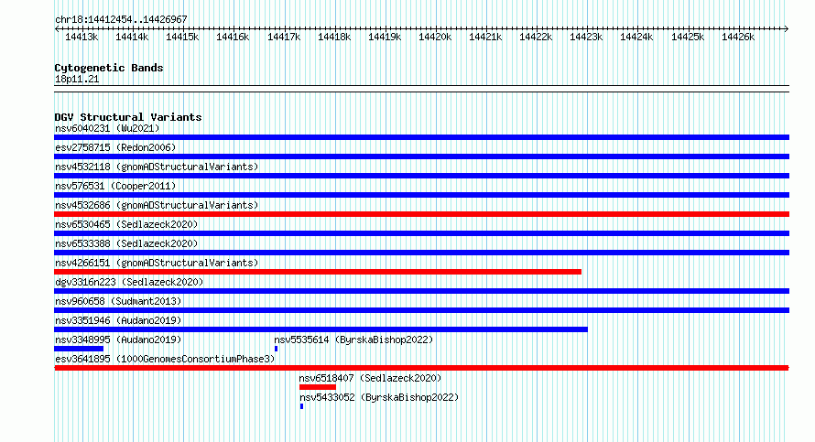Click the 14419k ruler tick
815x442 pixels.
point(385,37)
